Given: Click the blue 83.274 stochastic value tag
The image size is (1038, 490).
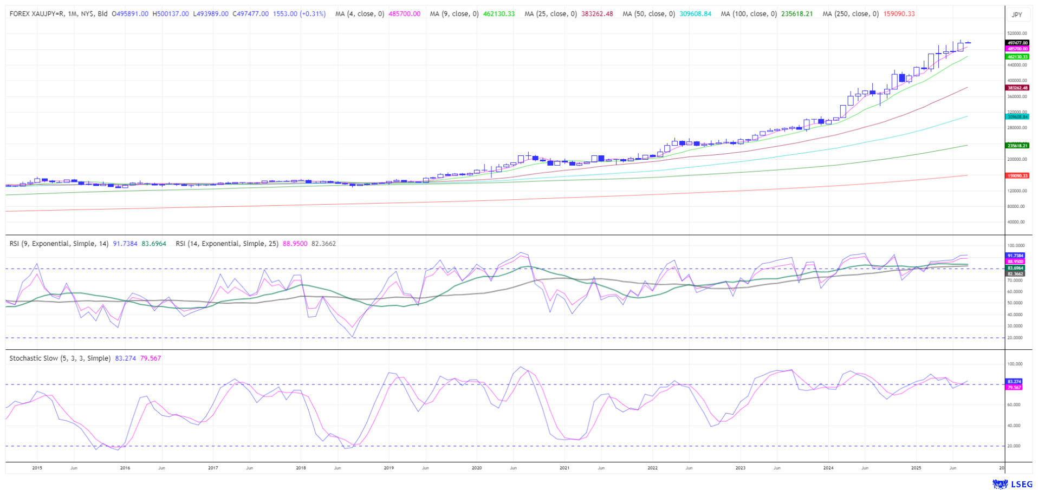Looking at the screenshot, I should click(1014, 382).
